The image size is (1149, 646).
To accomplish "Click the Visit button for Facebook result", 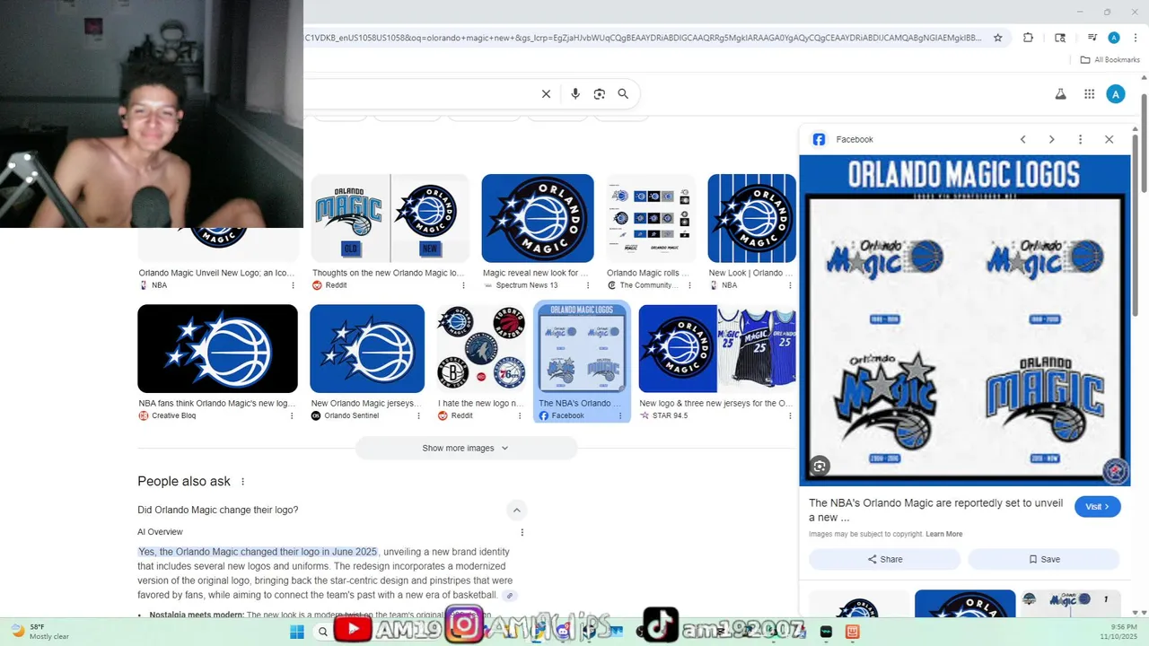I will (1097, 506).
